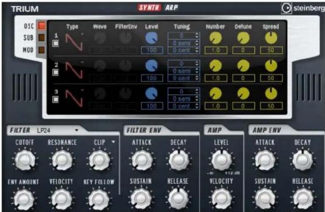The width and height of the screenshot is (325, 212).
Task: Toggle oscillator 2 on/off checkbox
Action: click(x=55, y=72)
